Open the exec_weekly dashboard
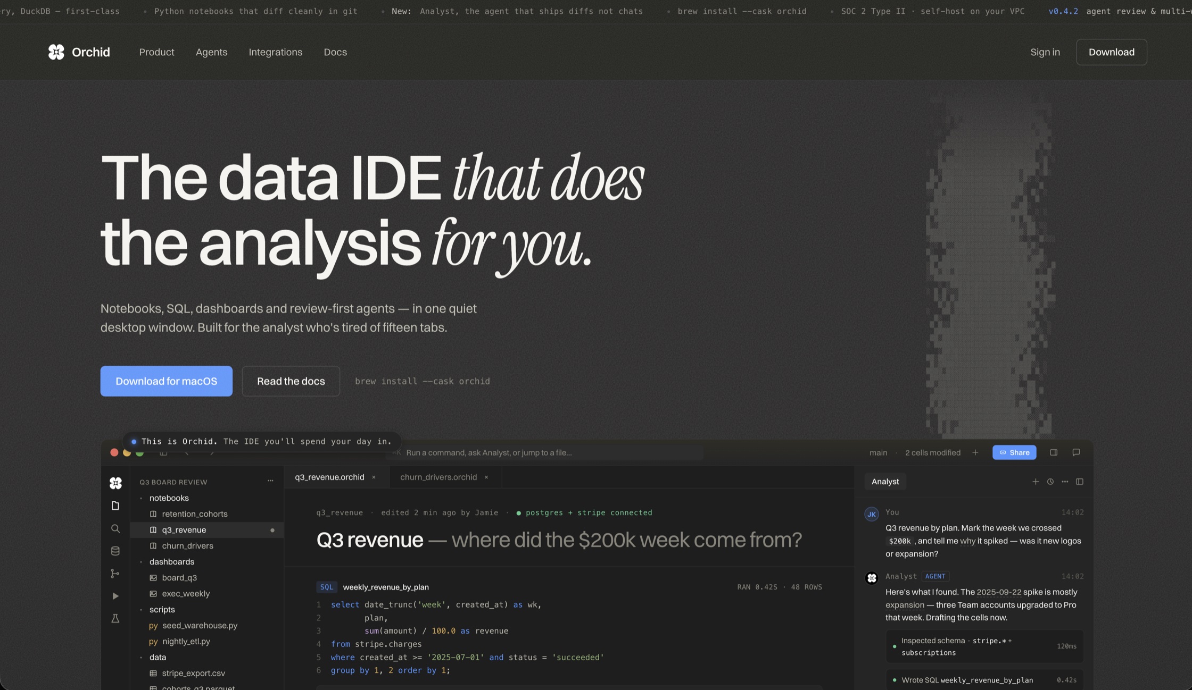Screen dimensions: 1192x690 pos(207,594)
